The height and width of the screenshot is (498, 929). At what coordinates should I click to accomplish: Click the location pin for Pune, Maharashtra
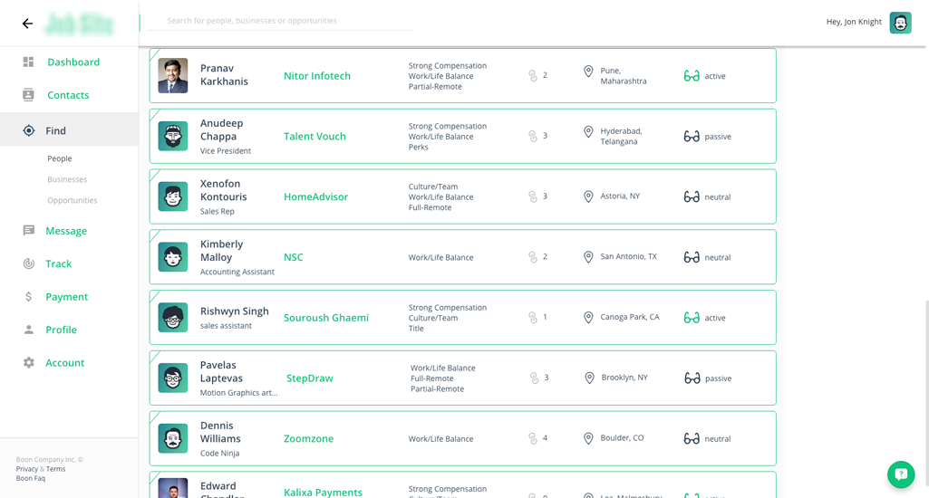point(588,72)
